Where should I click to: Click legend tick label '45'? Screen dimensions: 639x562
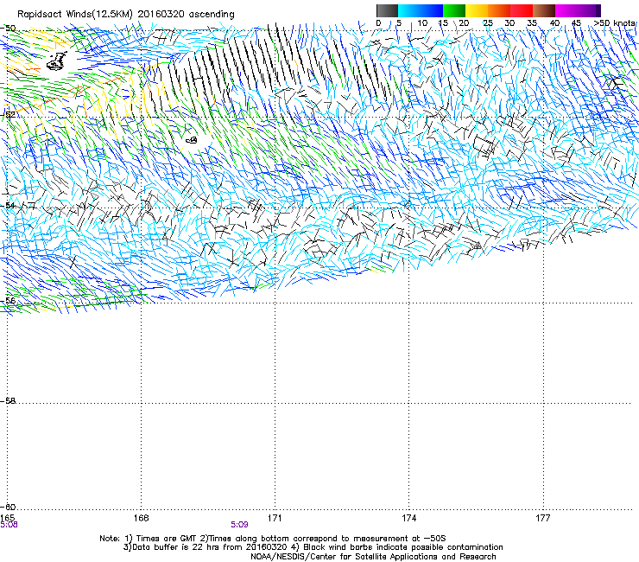pyautogui.click(x=576, y=23)
